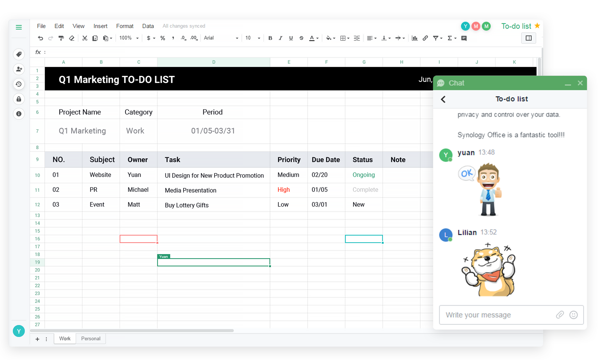Viewport: 600px width, 360px height.
Task: Toggle bold formatting
Action: tap(270, 38)
